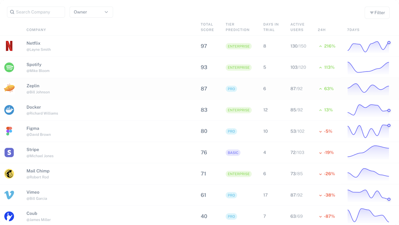Click the Mail Chimp monkey logo icon
This screenshot has width=399, height=225.
(x=9, y=174)
